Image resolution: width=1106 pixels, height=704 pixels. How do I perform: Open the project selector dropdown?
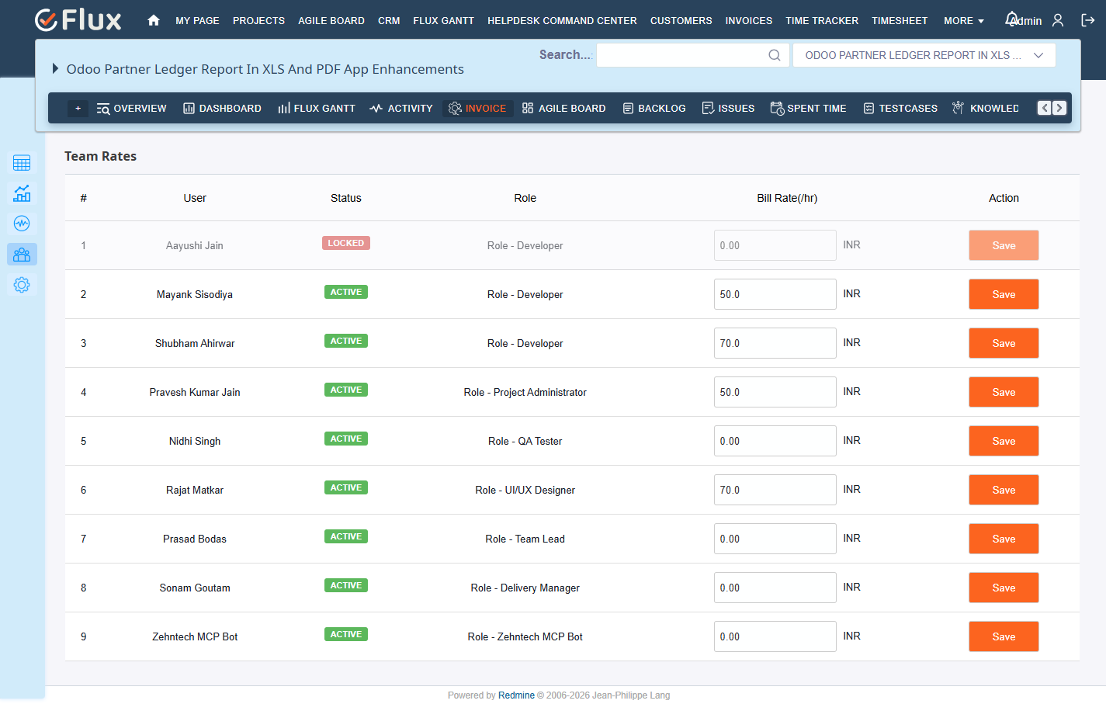924,55
